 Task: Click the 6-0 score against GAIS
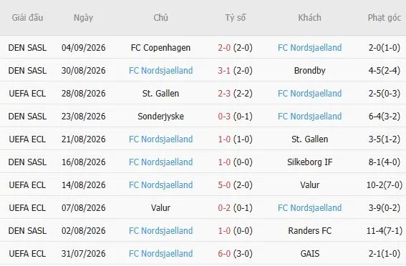pos(224,254)
